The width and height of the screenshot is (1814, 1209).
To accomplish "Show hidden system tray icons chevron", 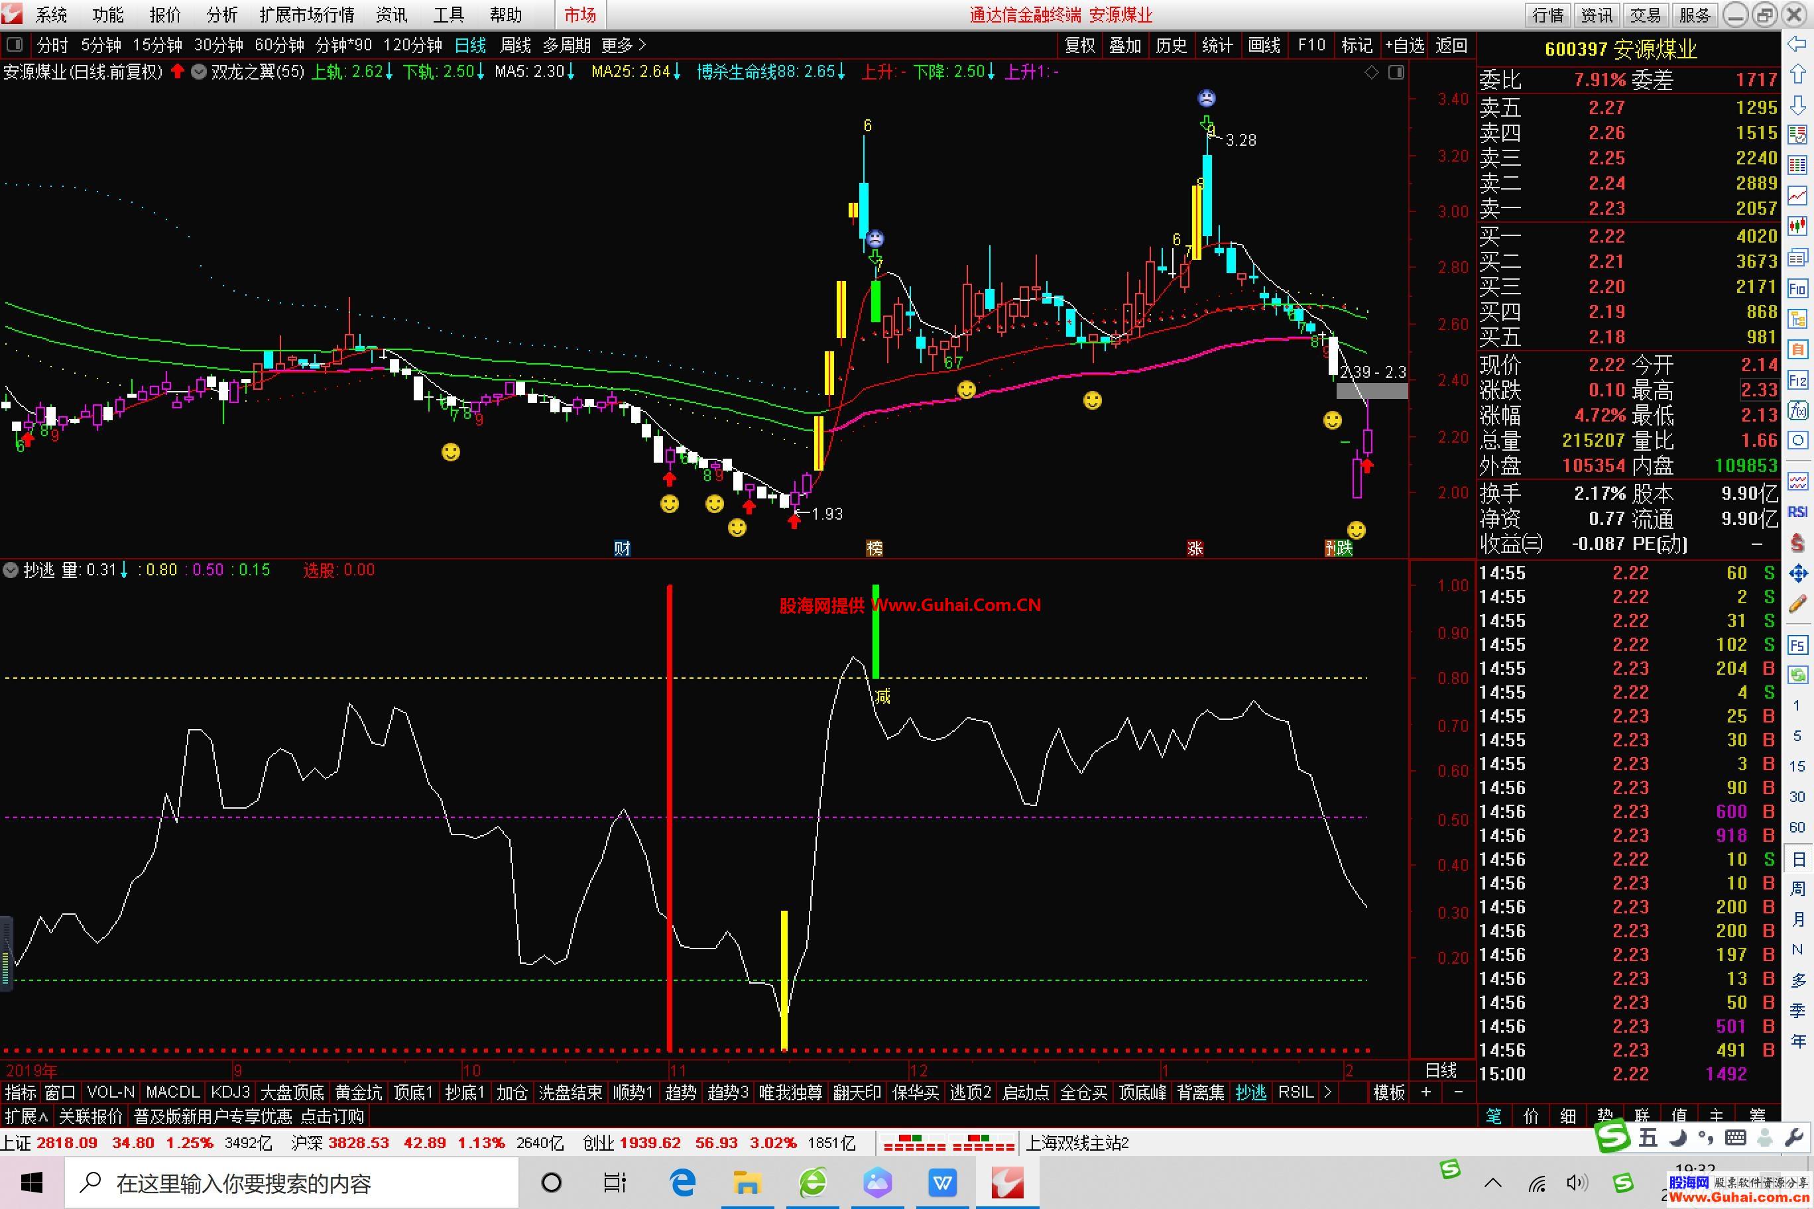I will point(1492,1182).
